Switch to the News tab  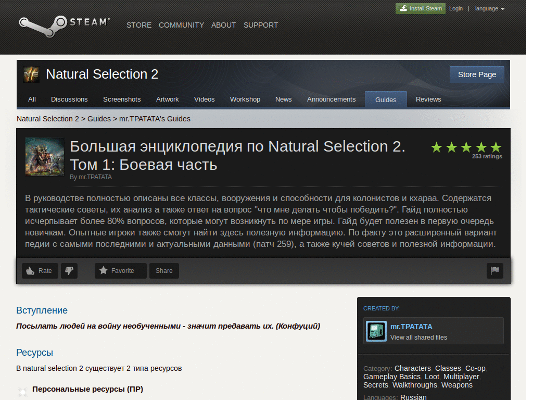click(x=284, y=99)
